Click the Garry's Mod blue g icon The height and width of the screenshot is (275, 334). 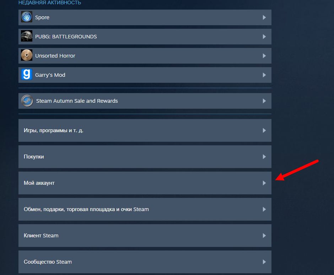pyautogui.click(x=27, y=74)
